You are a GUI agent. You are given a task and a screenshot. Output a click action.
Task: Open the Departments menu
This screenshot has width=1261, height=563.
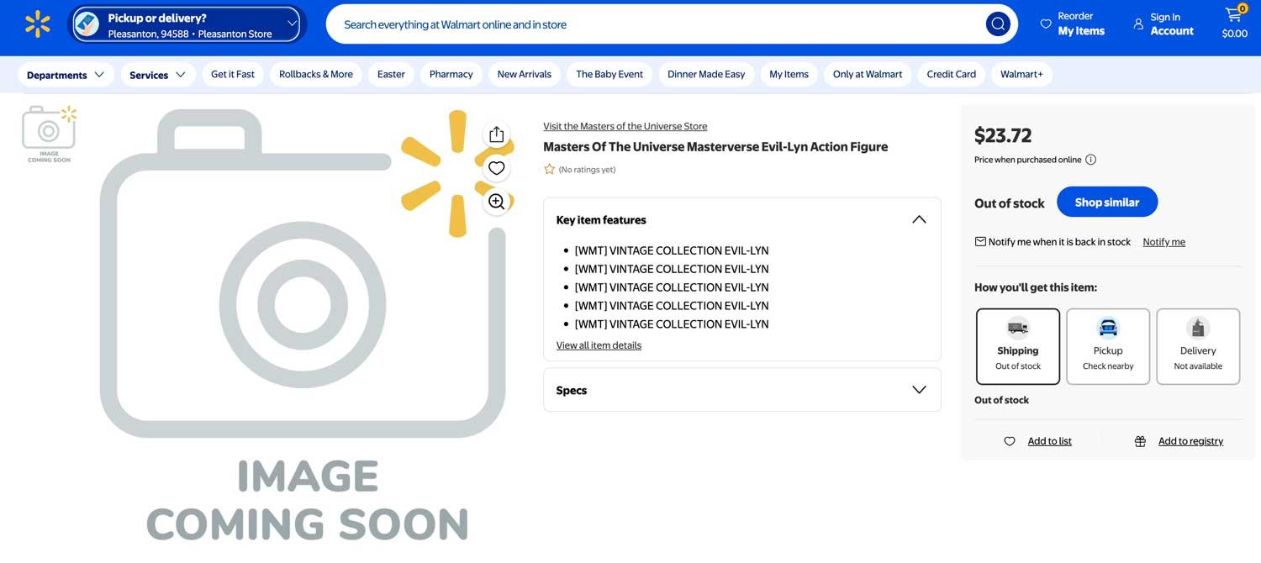pos(65,75)
